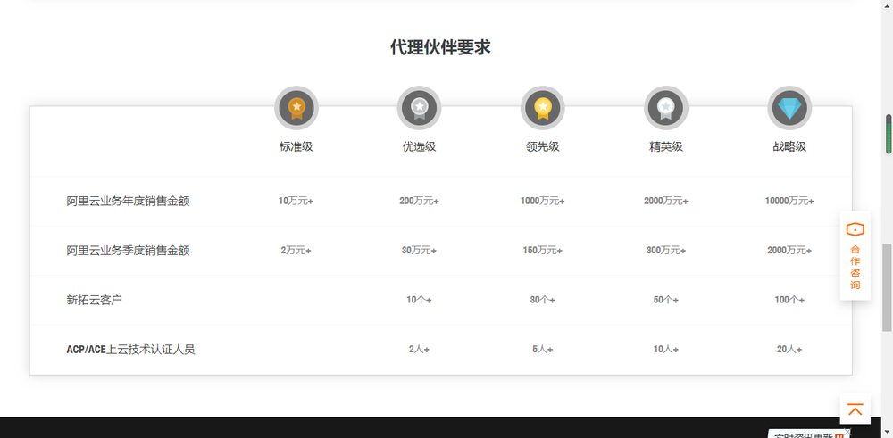Click the green inner scrollbar indicator

[889, 134]
